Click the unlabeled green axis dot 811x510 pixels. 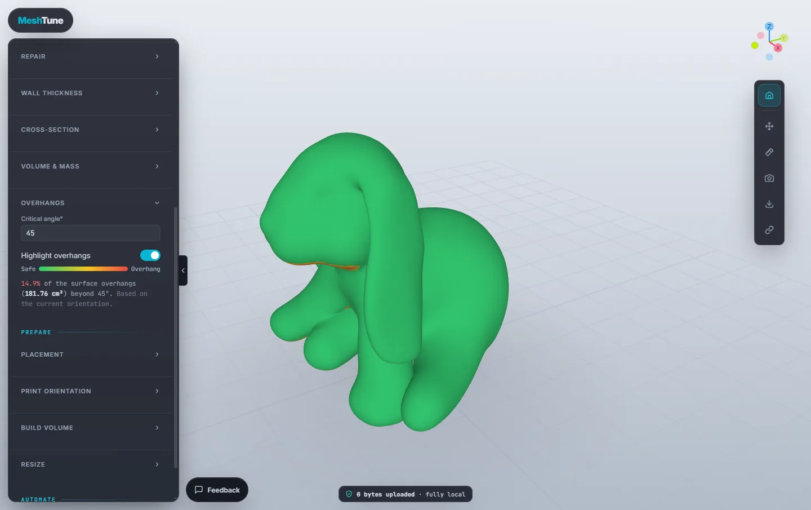pyautogui.click(x=755, y=46)
